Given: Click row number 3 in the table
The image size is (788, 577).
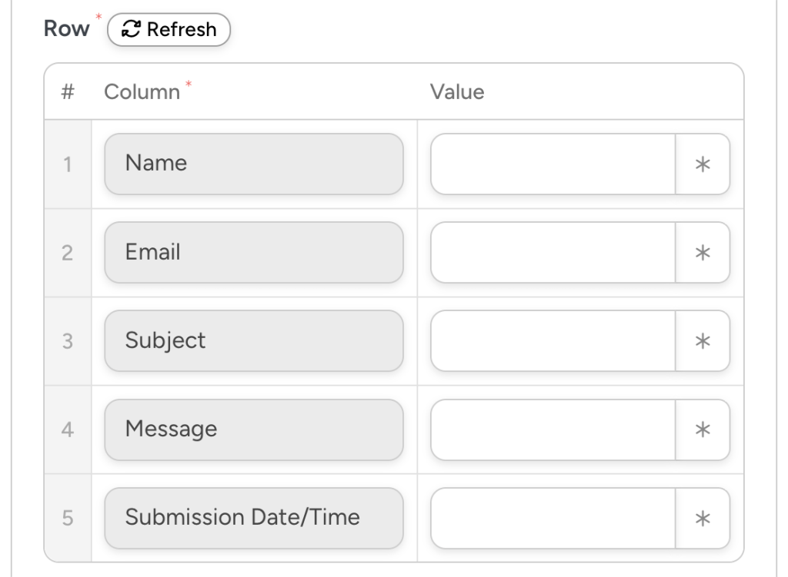Looking at the screenshot, I should click(x=68, y=340).
